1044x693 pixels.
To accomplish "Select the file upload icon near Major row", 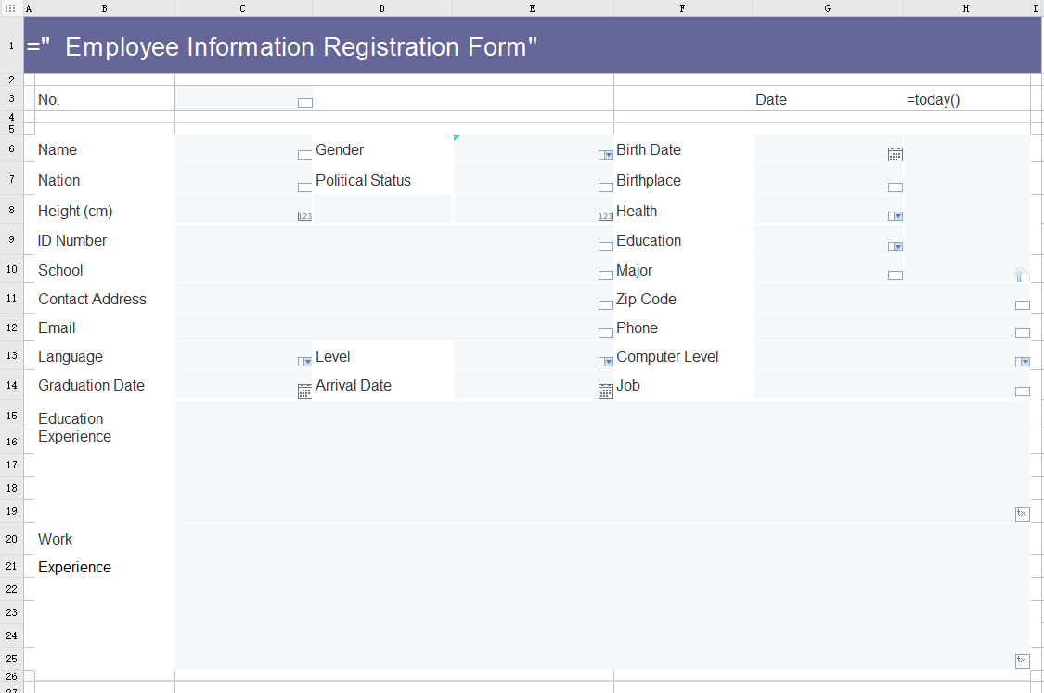I will pos(1020,276).
